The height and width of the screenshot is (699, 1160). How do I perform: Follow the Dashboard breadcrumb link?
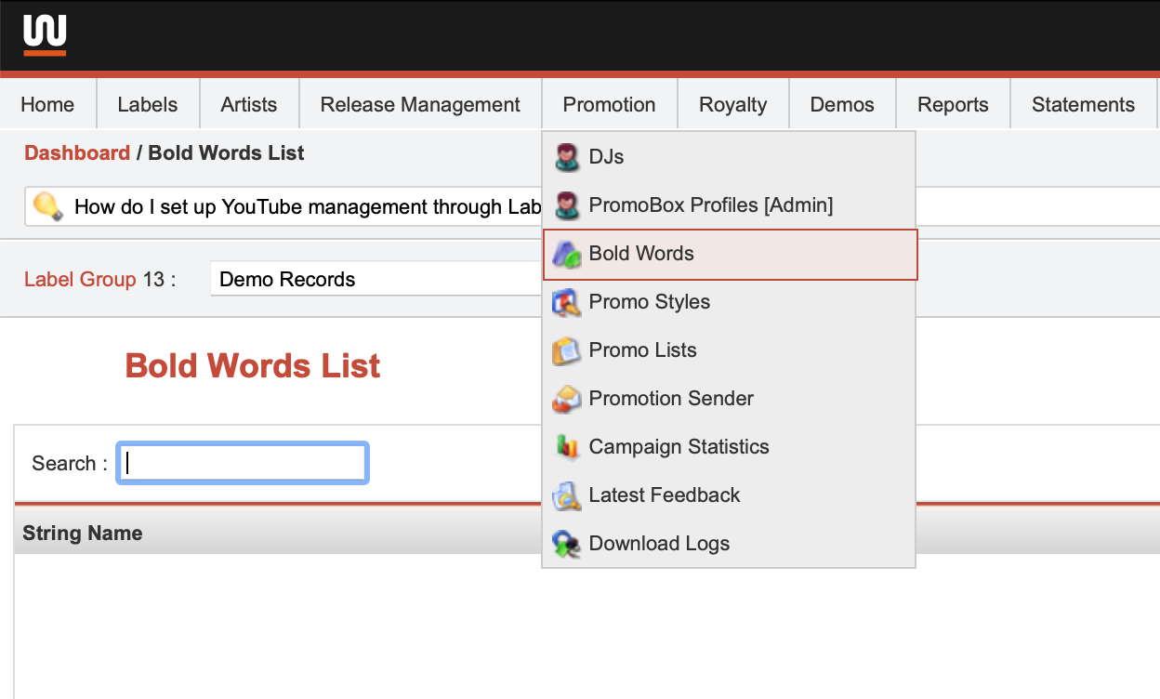pyautogui.click(x=77, y=153)
